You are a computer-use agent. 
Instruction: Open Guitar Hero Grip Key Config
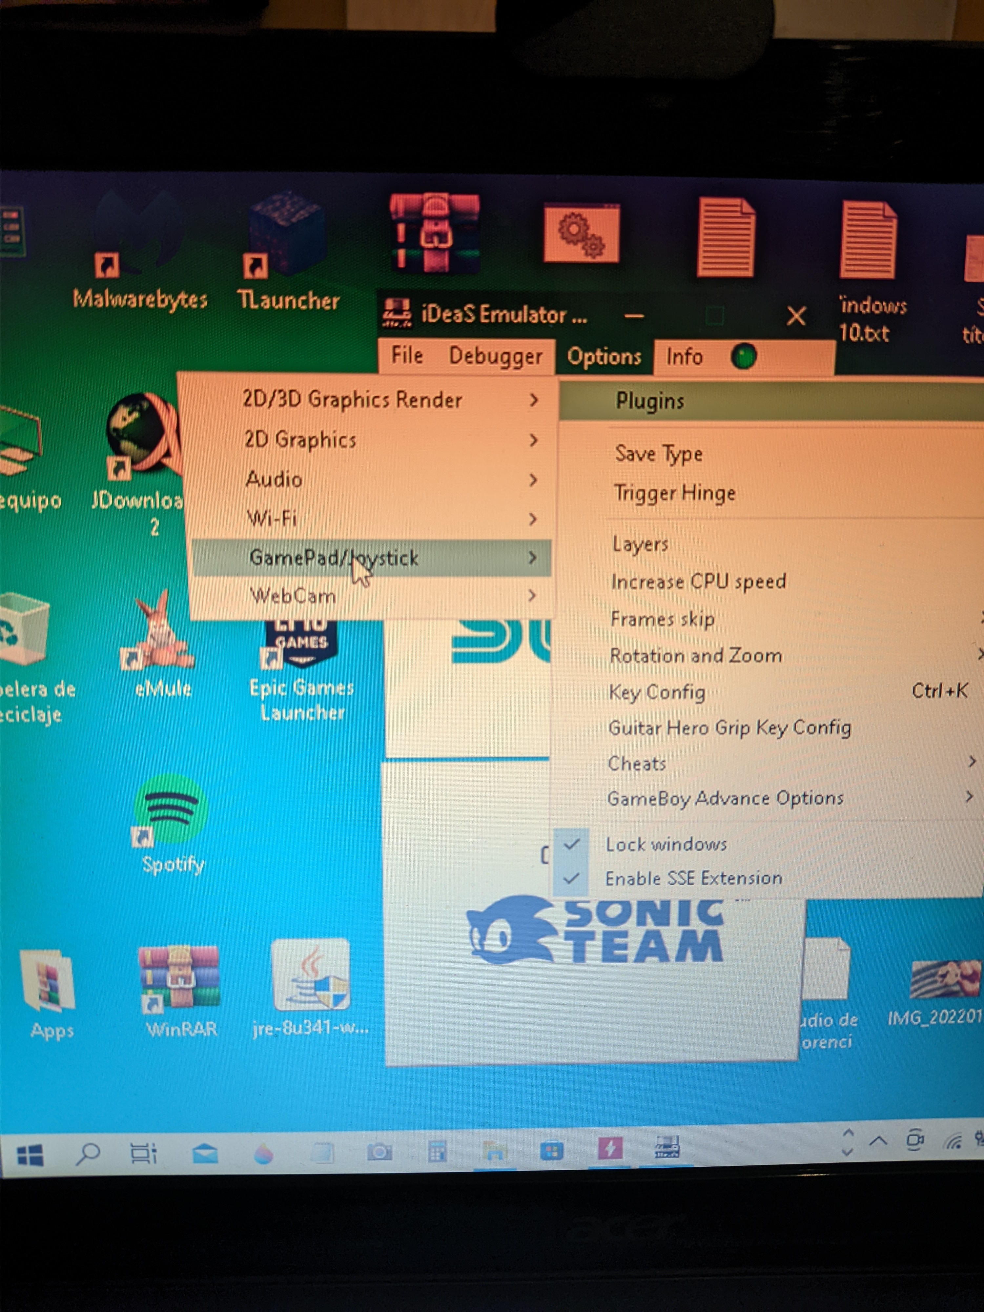tap(766, 728)
